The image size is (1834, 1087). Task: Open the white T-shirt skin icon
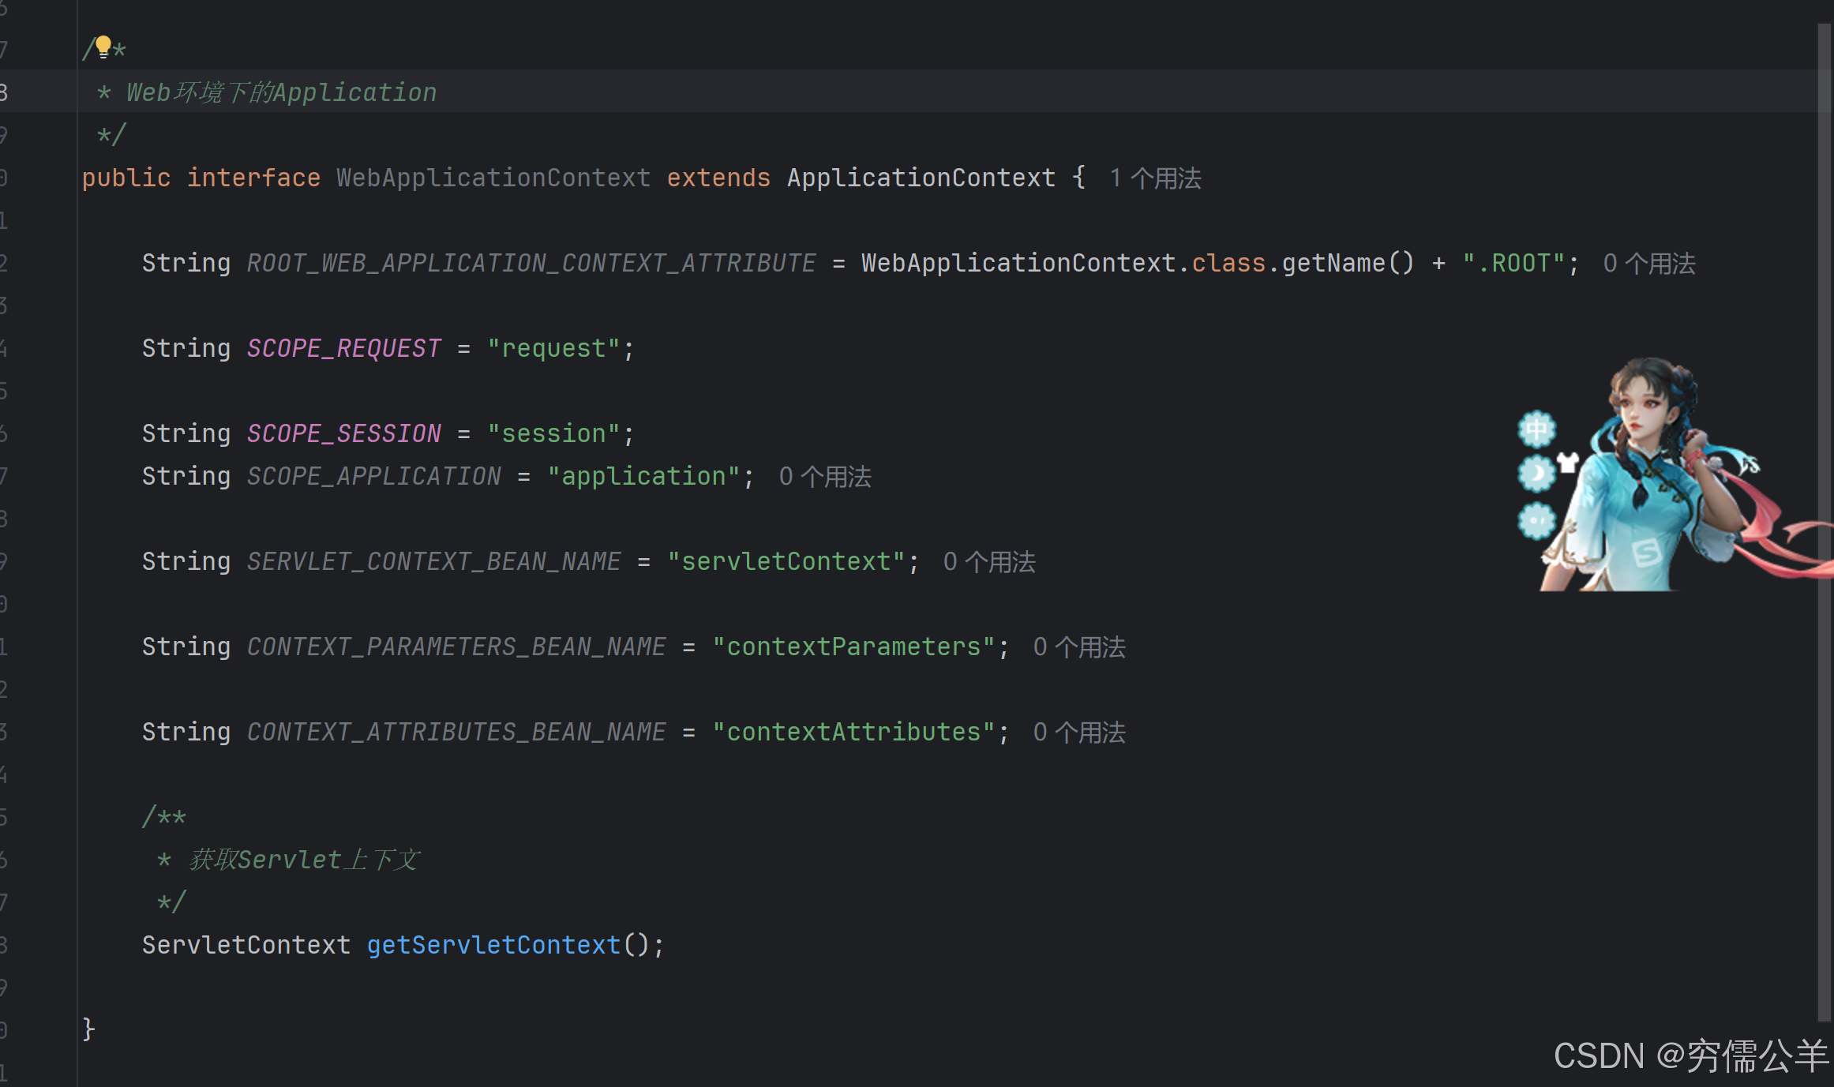[1567, 462]
